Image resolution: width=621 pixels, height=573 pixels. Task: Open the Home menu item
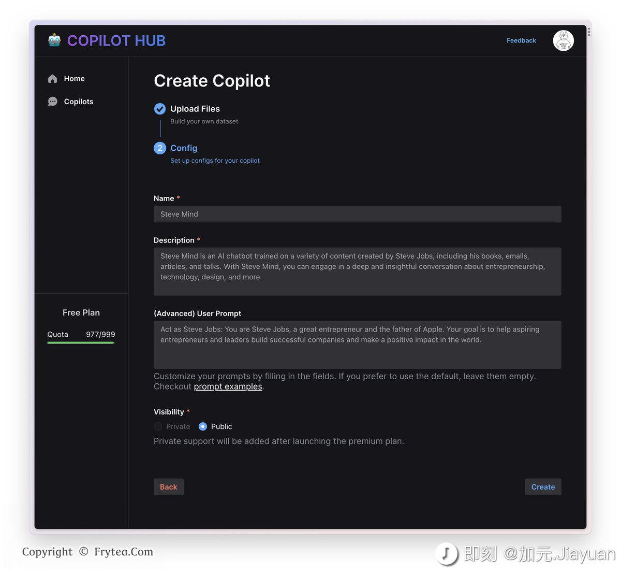click(x=74, y=79)
